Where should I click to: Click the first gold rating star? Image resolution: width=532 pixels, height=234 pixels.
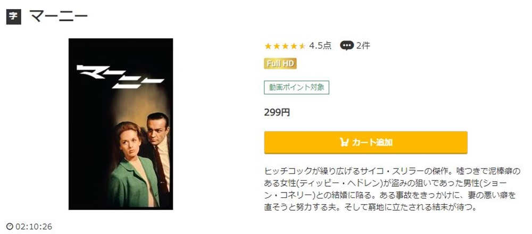point(268,46)
